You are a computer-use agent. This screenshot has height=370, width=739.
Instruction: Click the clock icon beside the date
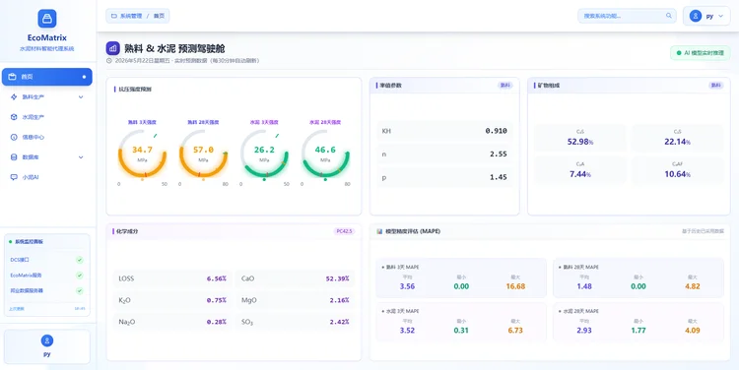109,61
